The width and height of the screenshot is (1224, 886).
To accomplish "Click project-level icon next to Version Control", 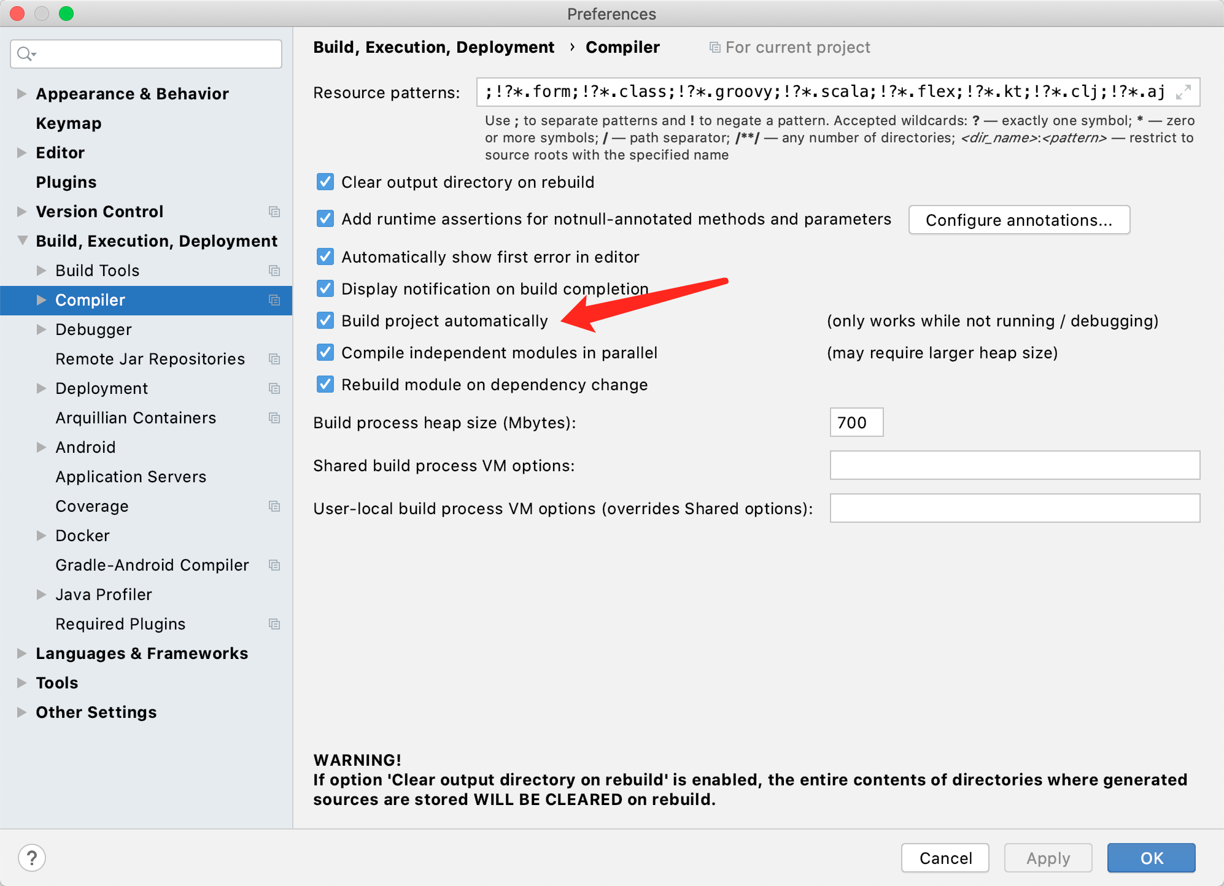I will tap(274, 212).
